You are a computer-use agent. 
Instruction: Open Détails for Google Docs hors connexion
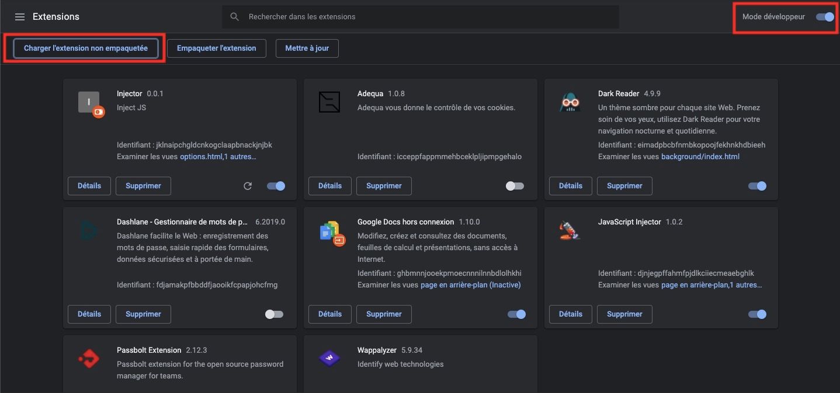click(330, 314)
